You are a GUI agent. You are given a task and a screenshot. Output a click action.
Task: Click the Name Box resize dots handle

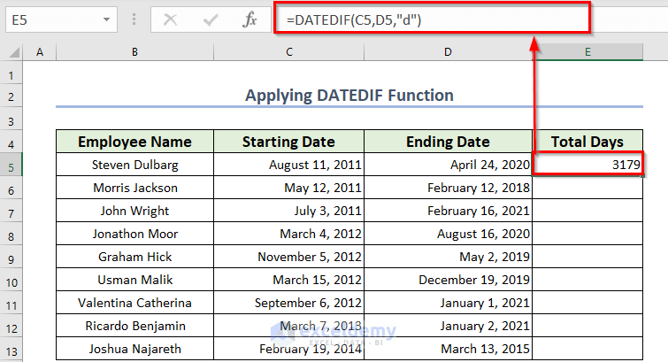click(134, 19)
